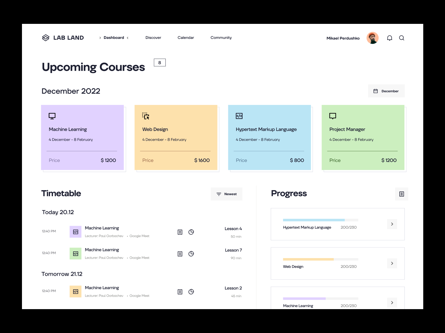Open search with the magnifier icon
Screen dimensions: 445x333
pyautogui.click(x=402, y=38)
